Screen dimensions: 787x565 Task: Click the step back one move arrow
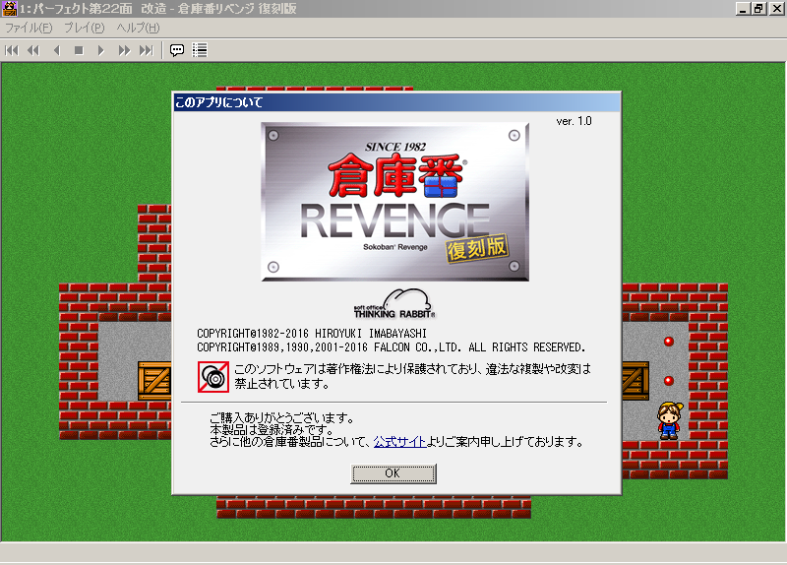point(56,49)
